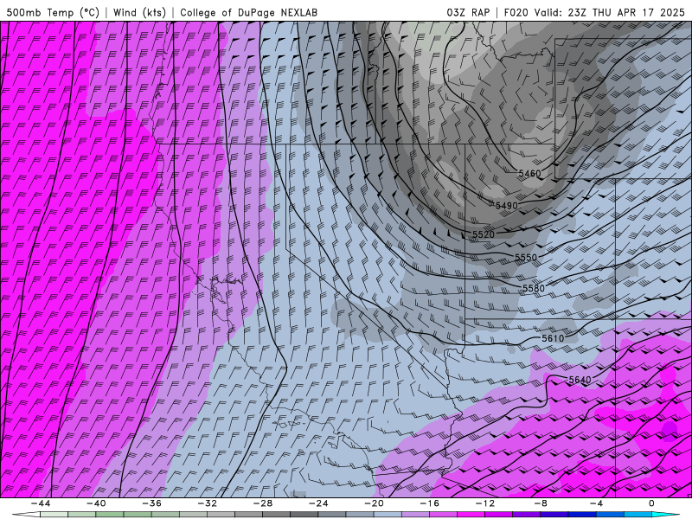This screenshot has width=692, height=519.
Task: Click the 5580 height contour label
Action: [x=534, y=288]
